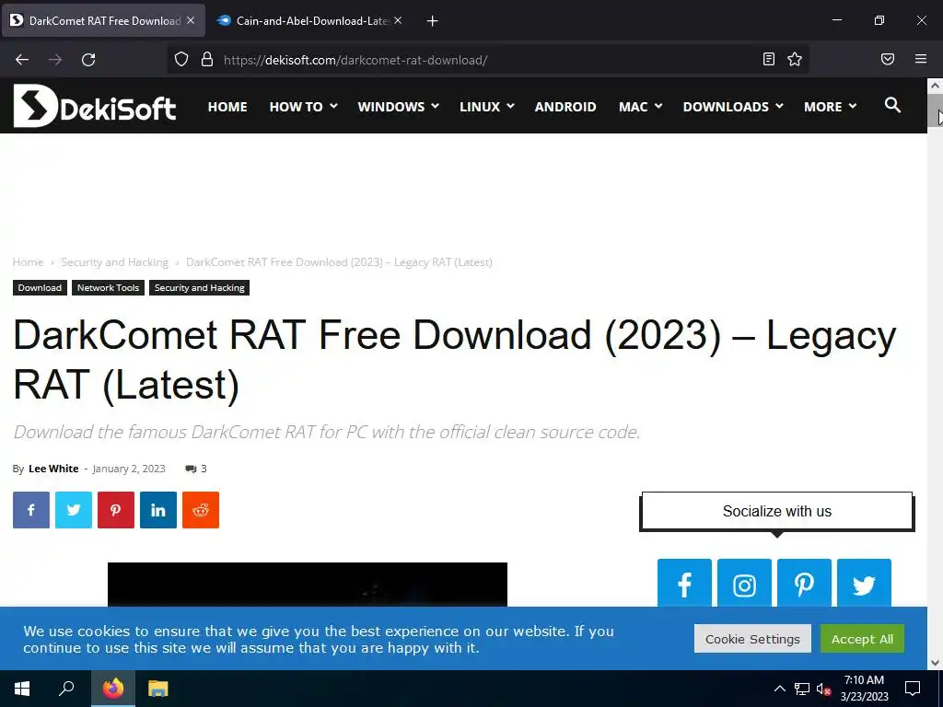Share the article on Twitter

[74, 510]
